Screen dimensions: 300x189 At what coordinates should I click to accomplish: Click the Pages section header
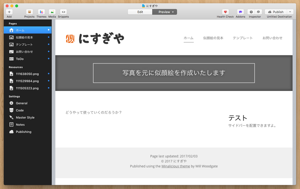(x=13, y=24)
